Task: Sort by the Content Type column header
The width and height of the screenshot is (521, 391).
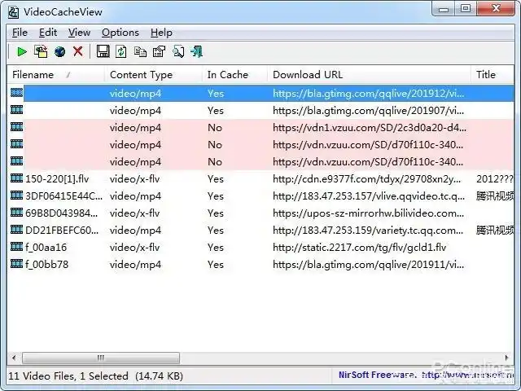Action: [141, 74]
